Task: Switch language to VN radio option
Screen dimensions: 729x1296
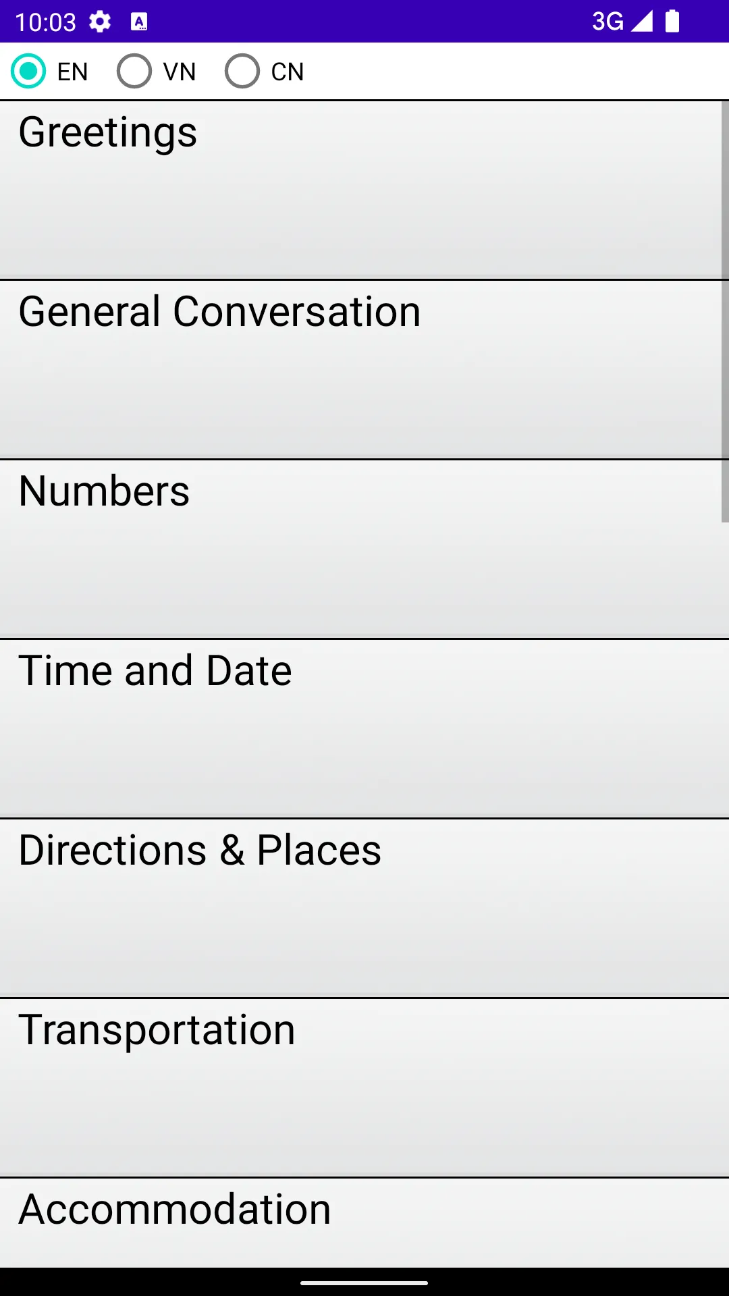Action: click(134, 71)
